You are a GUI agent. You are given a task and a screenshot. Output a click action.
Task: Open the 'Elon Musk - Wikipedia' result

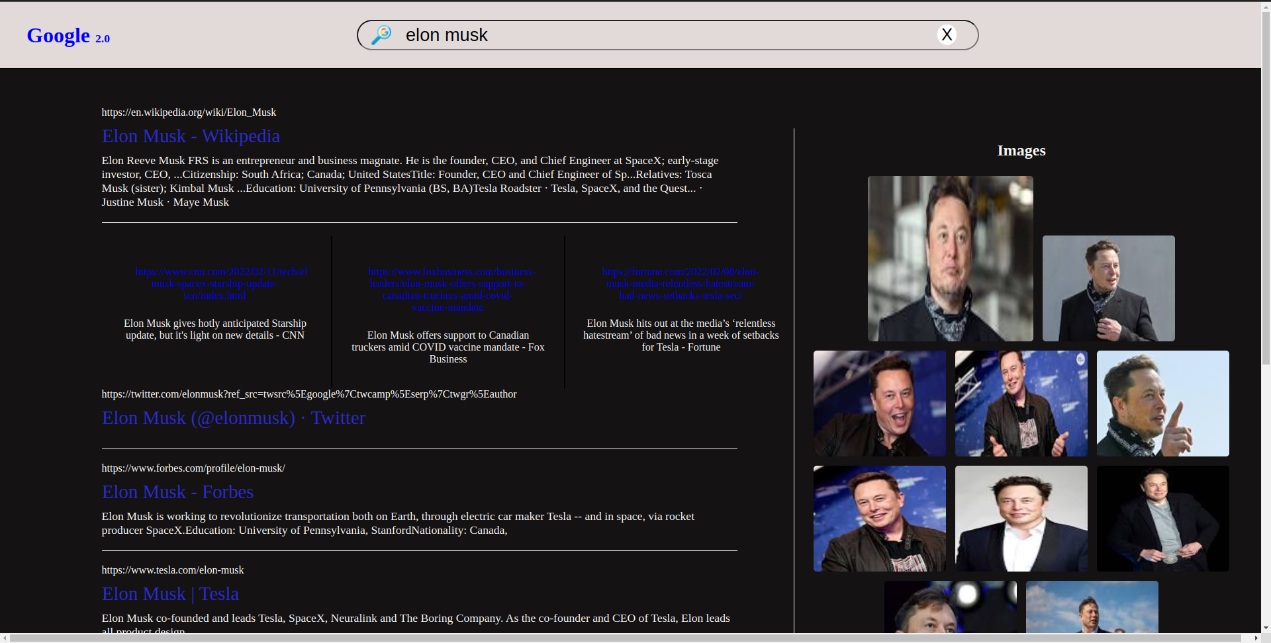[191, 136]
